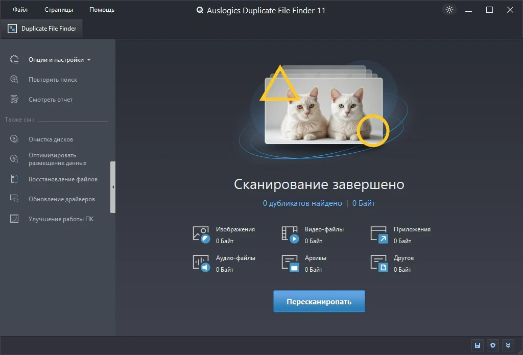
Task: Collapse the sidebar with the arrow handle
Action: (x=113, y=187)
